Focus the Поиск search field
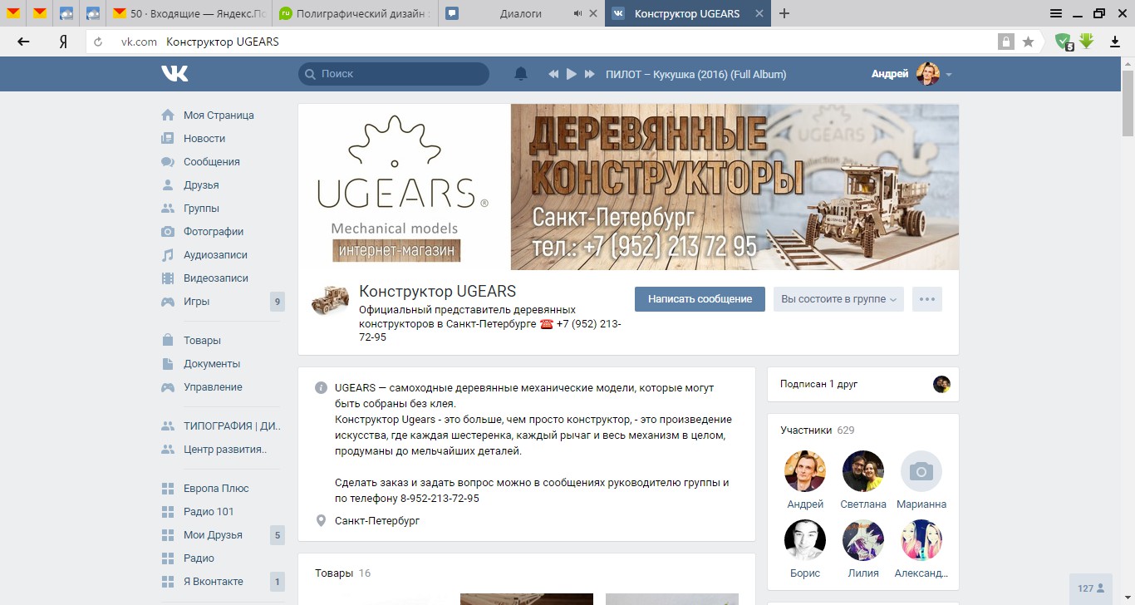Image resolution: width=1135 pixels, height=605 pixels. click(x=394, y=74)
